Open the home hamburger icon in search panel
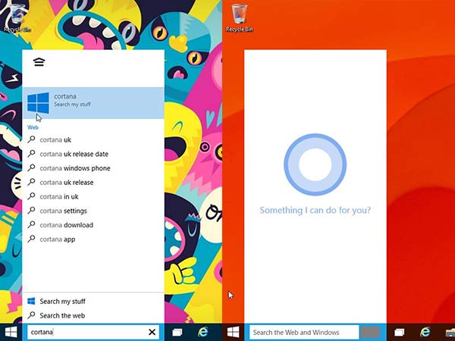Image resolution: width=455 pixels, height=341 pixels. pos(39,62)
